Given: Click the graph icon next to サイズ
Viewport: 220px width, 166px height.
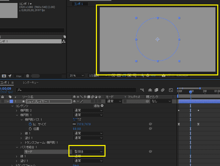Looking at the screenshot, I should point(34,124).
